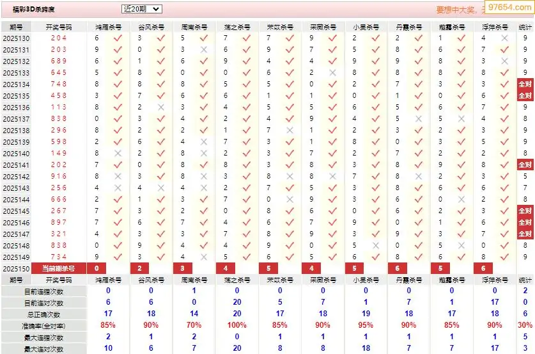This screenshot has width=535, height=354.
Task: Click the gray X for 小旻杀号 in row 2025148
Action: tap(376, 245)
